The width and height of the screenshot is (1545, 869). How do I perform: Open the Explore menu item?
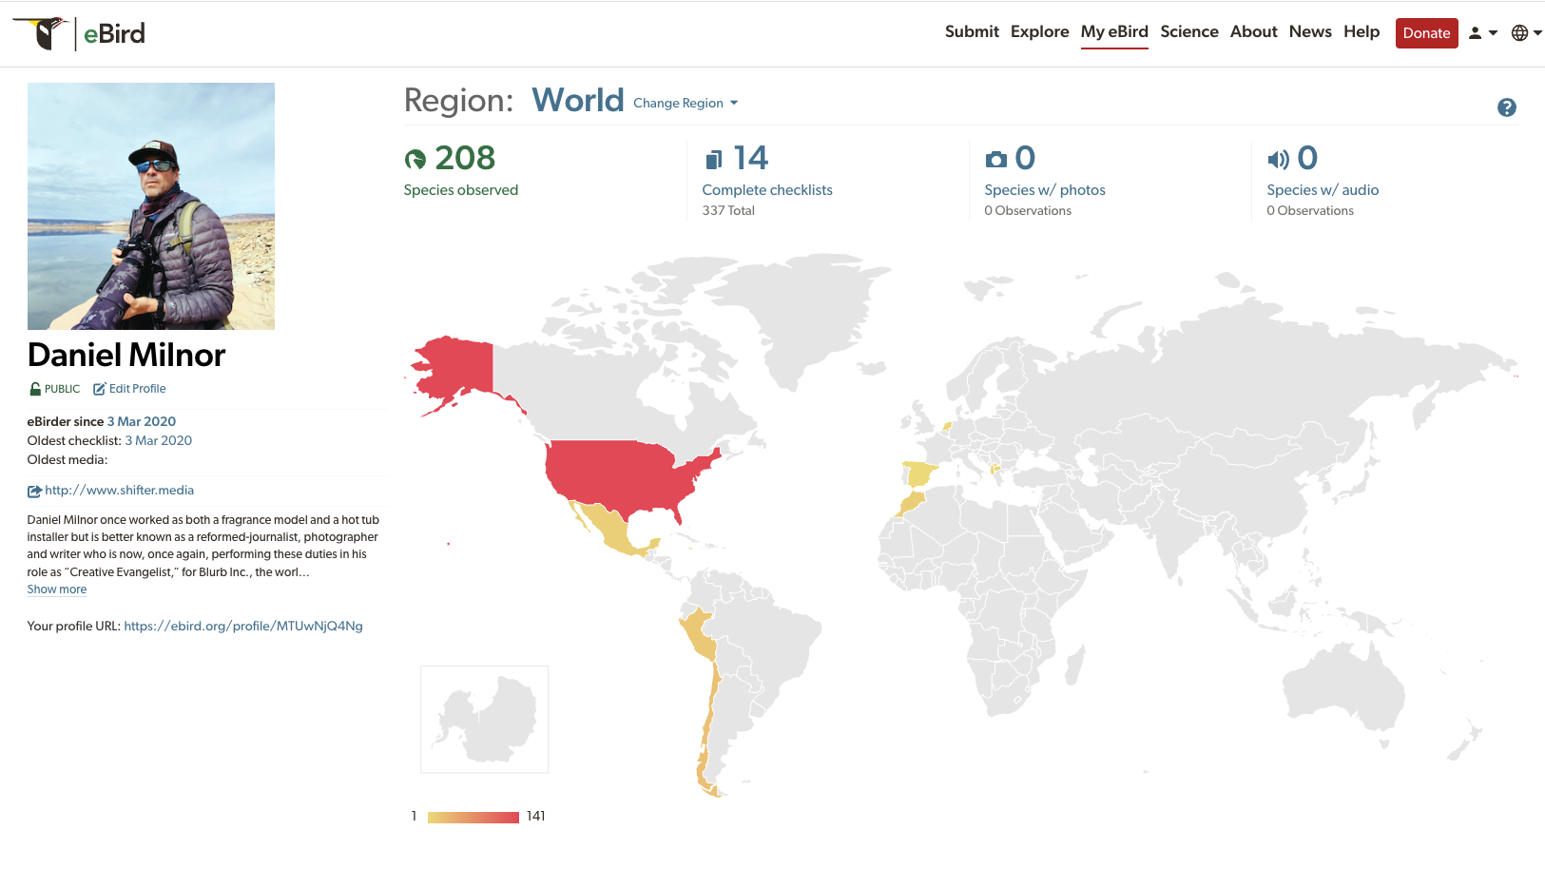point(1039,31)
